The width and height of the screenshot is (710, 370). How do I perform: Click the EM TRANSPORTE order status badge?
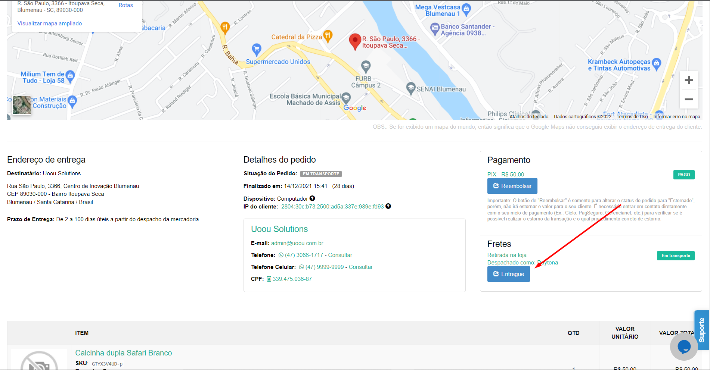pos(321,174)
